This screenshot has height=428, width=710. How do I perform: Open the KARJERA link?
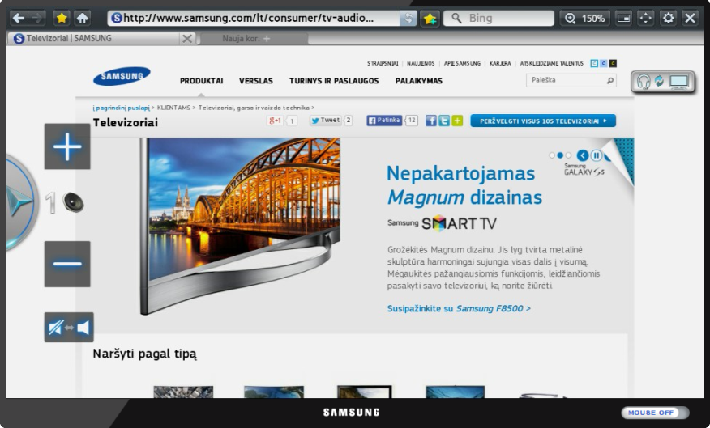click(500, 64)
